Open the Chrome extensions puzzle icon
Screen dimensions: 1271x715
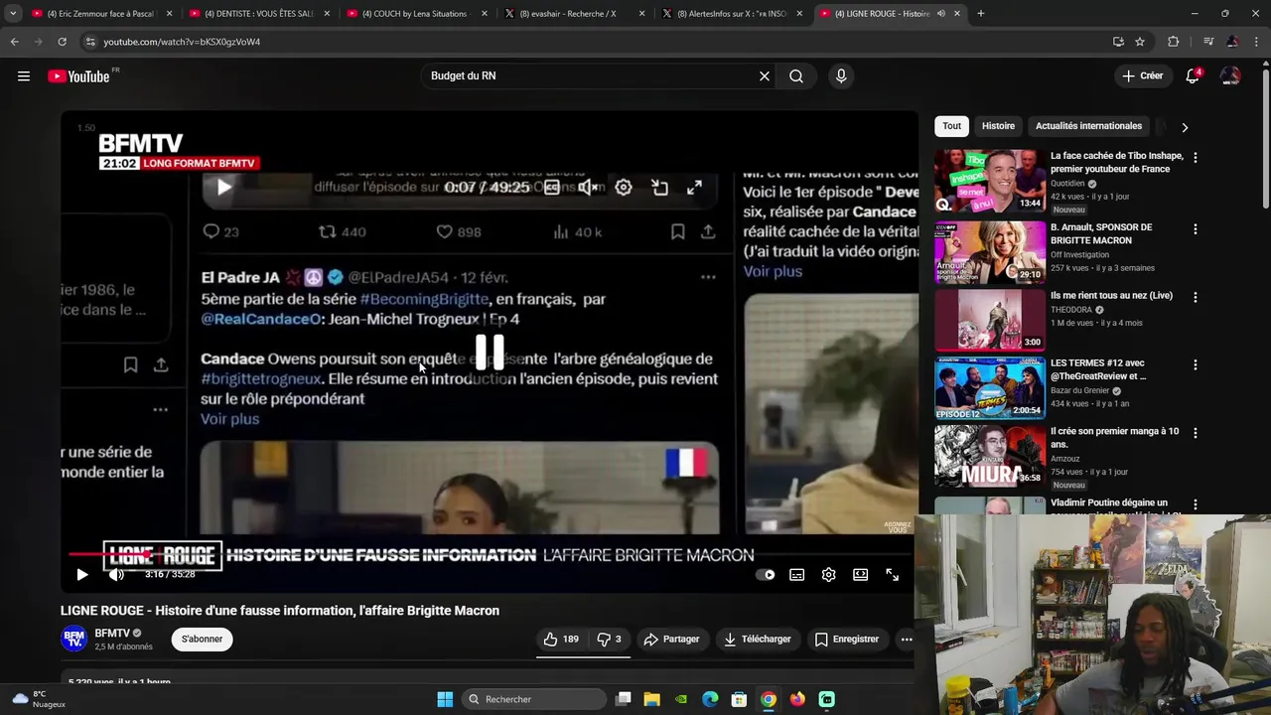(x=1174, y=42)
